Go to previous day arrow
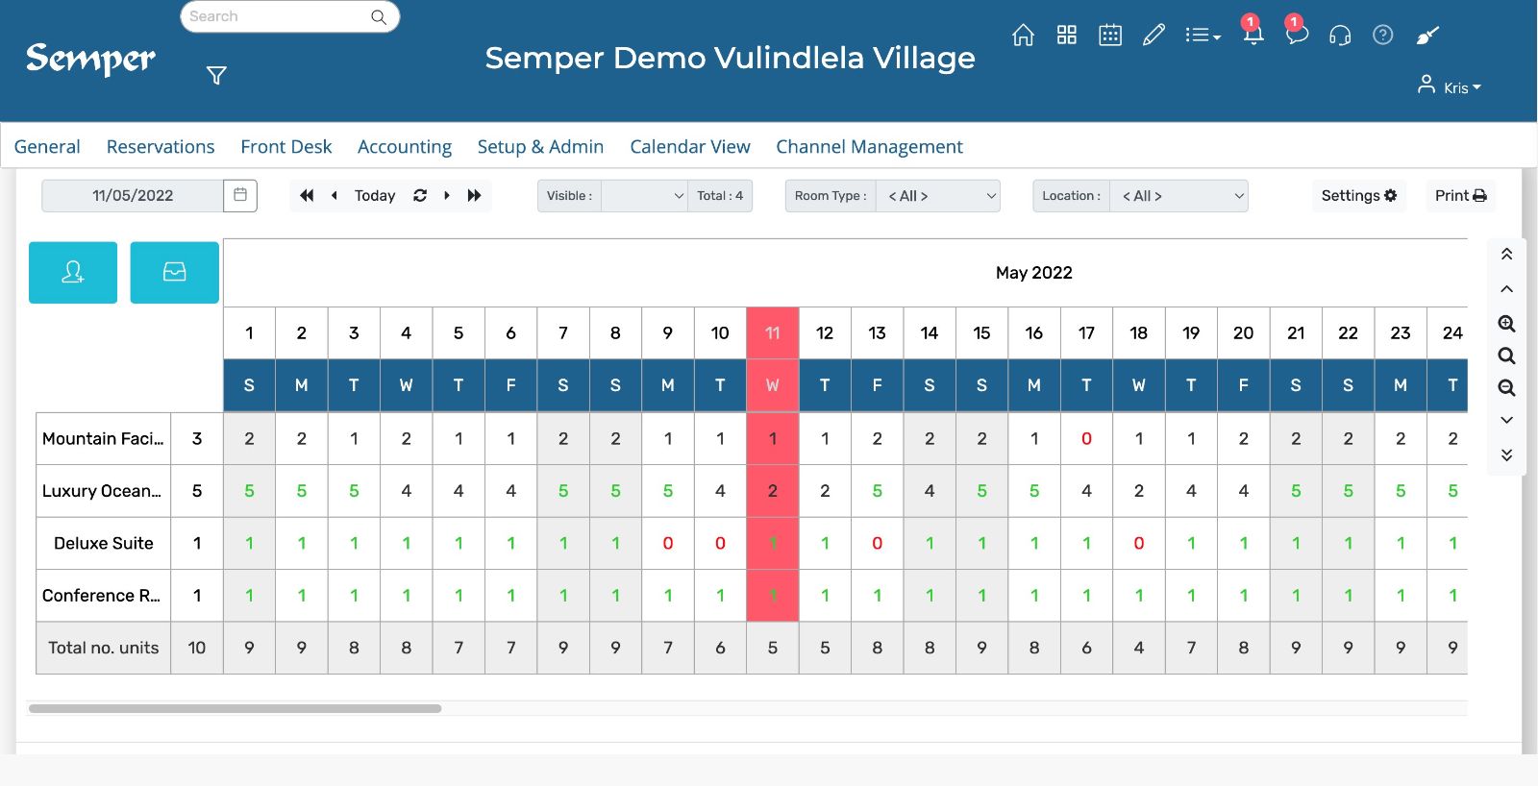1538x786 pixels. [334, 195]
